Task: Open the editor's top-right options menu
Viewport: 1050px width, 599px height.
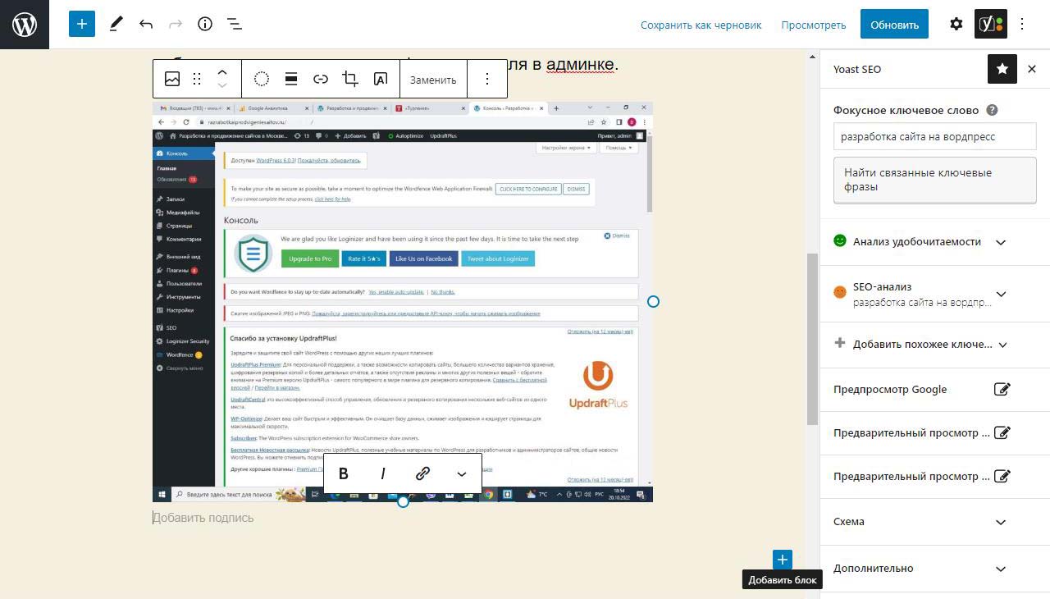Action: pos(1022,24)
